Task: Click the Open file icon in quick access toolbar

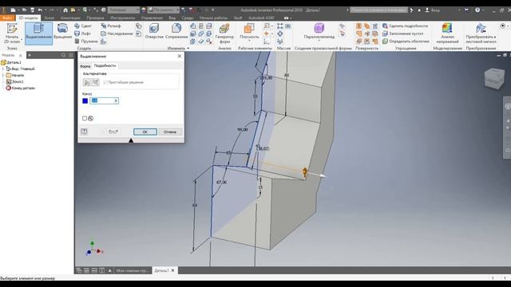Action: [x=25, y=10]
